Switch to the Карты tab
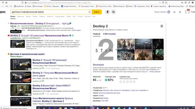Viewport: 195px width, 109px height. tap(35, 16)
